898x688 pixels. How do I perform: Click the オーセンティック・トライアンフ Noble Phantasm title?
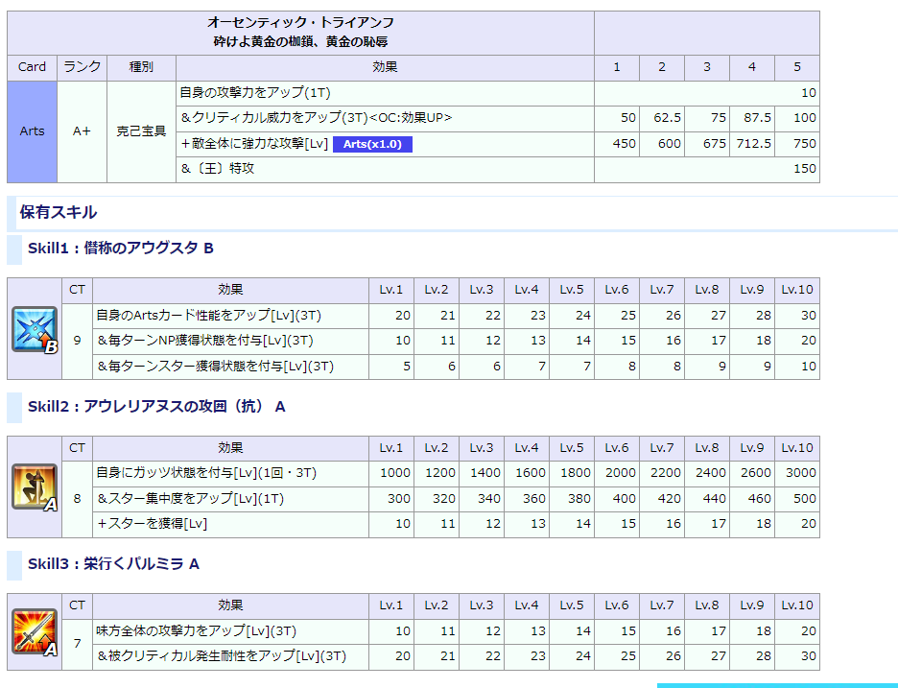300,22
